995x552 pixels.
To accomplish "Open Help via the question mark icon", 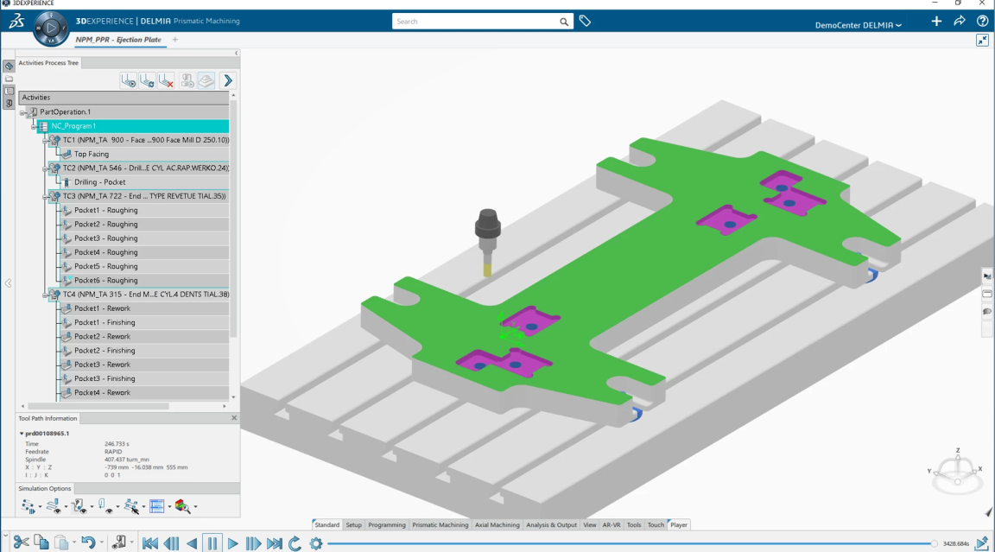I will [x=981, y=21].
